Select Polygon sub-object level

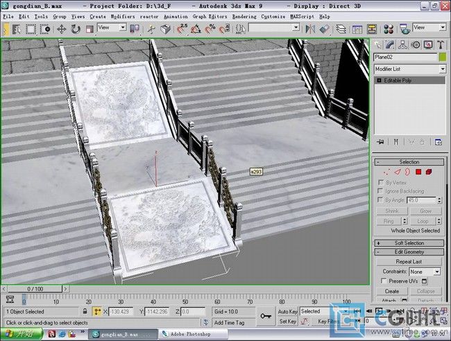[x=418, y=172]
